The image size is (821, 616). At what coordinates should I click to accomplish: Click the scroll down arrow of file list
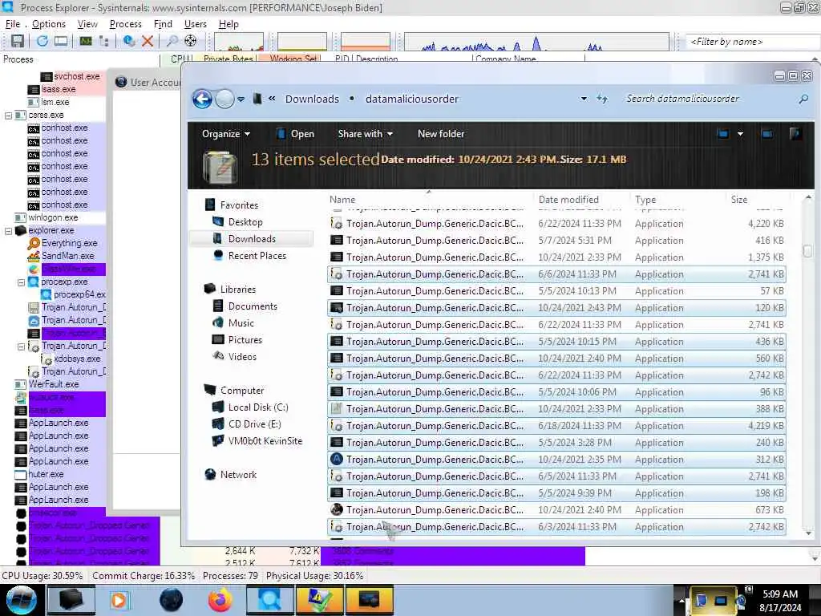808,533
